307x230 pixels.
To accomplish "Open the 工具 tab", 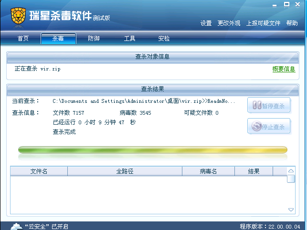I will (129, 38).
